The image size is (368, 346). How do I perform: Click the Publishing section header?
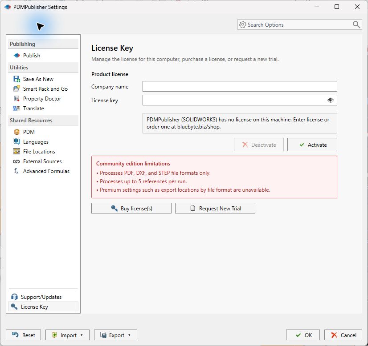43,44
